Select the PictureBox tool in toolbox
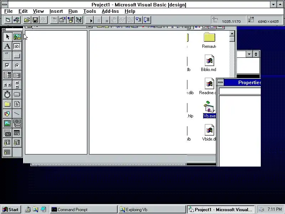Image resolution: width=285 pixels, height=214 pixels. [x=17, y=37]
